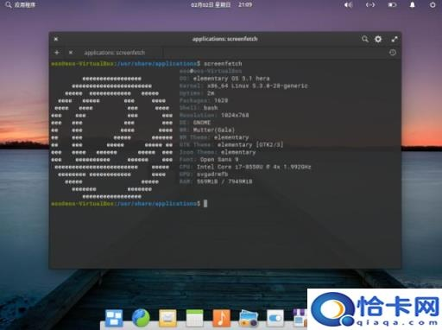Screen dimensions: 442x330
Task: Click the Packages '1629' value
Action: click(x=221, y=100)
